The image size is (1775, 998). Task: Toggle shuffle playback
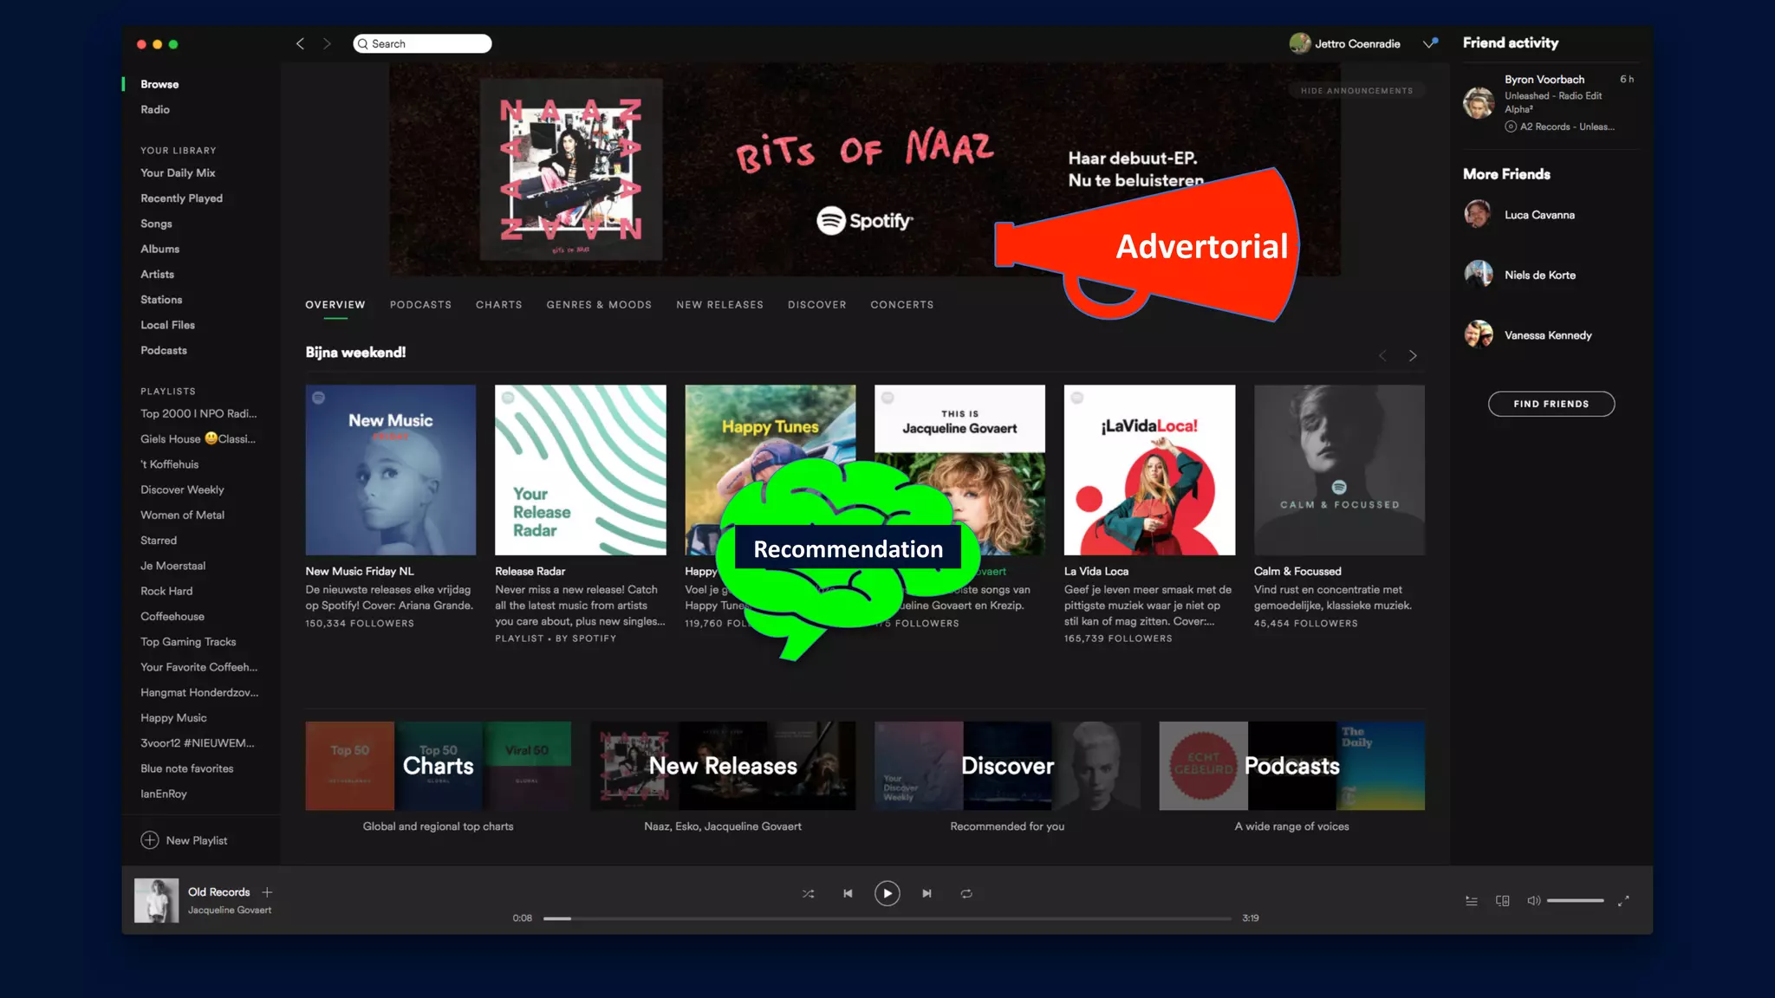pos(808,893)
